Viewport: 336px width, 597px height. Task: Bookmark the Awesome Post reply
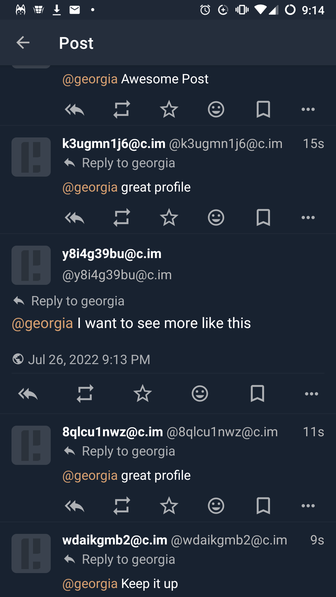click(x=263, y=109)
